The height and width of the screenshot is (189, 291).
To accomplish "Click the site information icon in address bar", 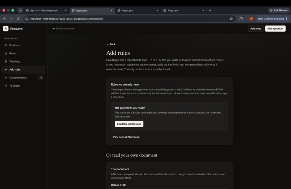I will [27, 19].
